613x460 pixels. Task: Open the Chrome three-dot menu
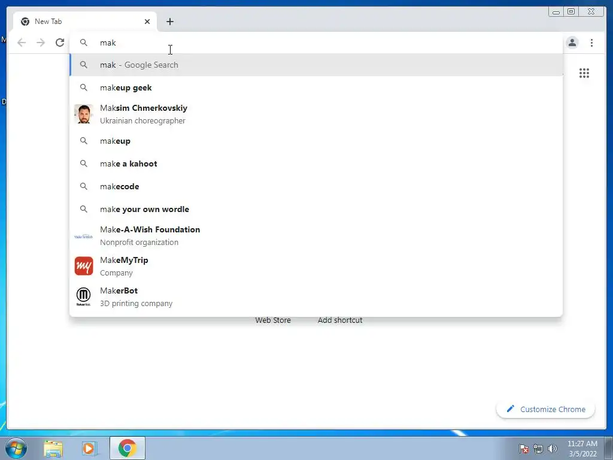click(591, 43)
